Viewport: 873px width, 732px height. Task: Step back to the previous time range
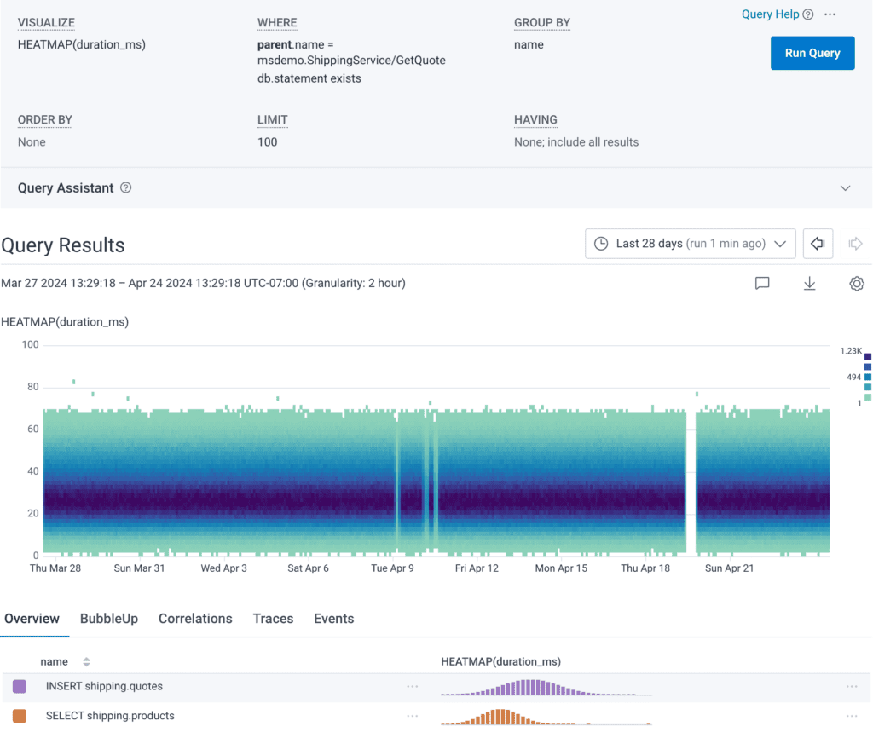pyautogui.click(x=818, y=244)
